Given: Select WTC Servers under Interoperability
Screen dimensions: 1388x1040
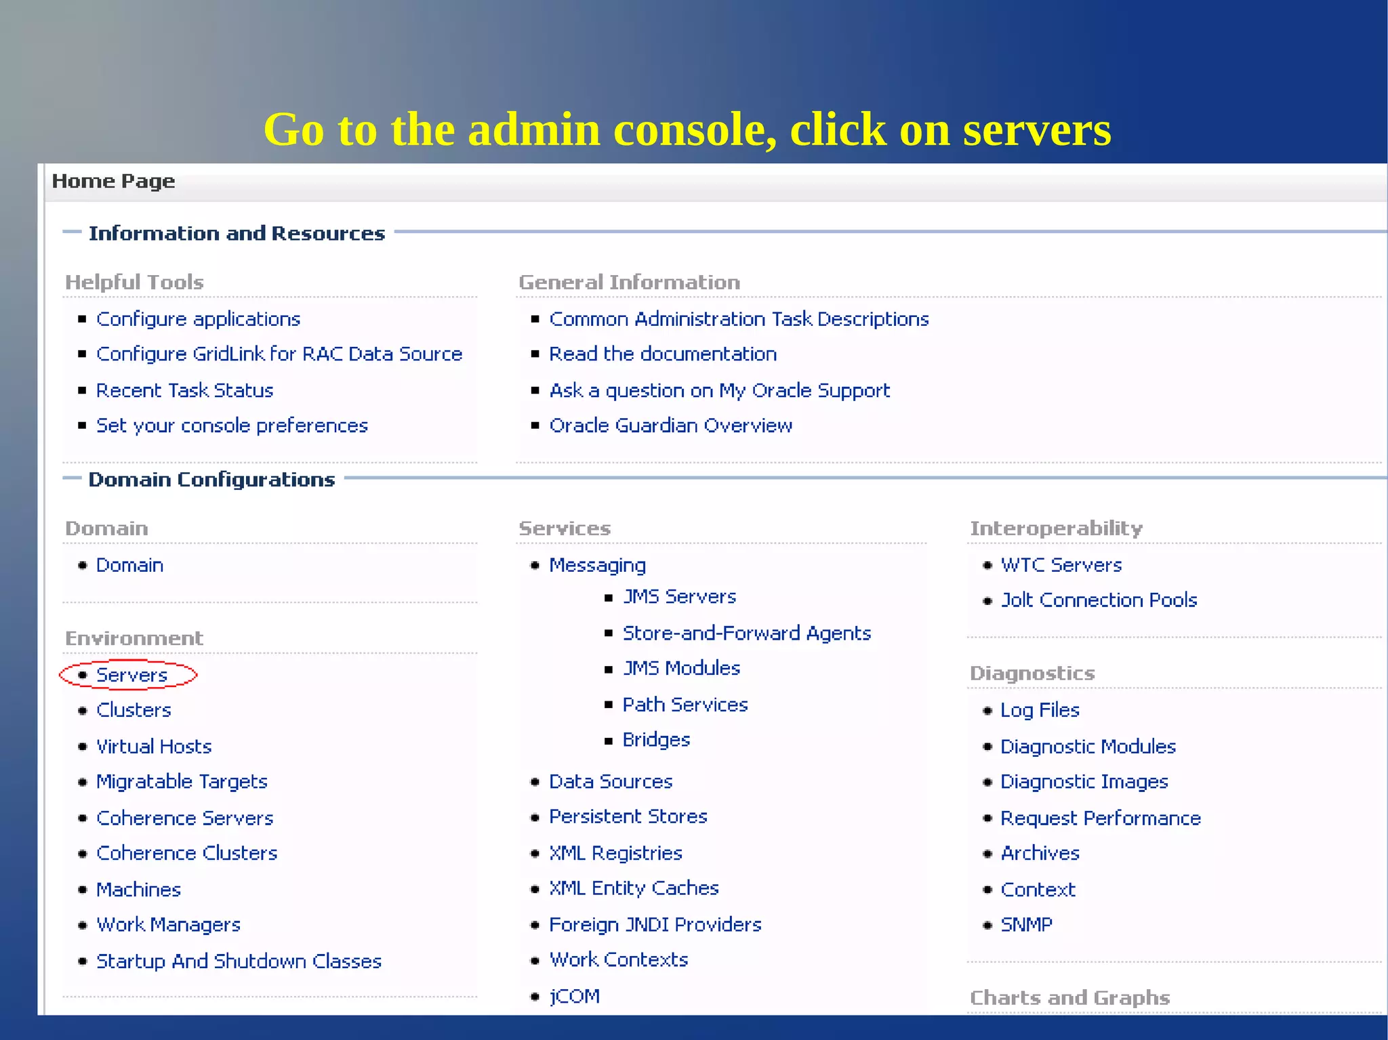Looking at the screenshot, I should coord(1061,565).
